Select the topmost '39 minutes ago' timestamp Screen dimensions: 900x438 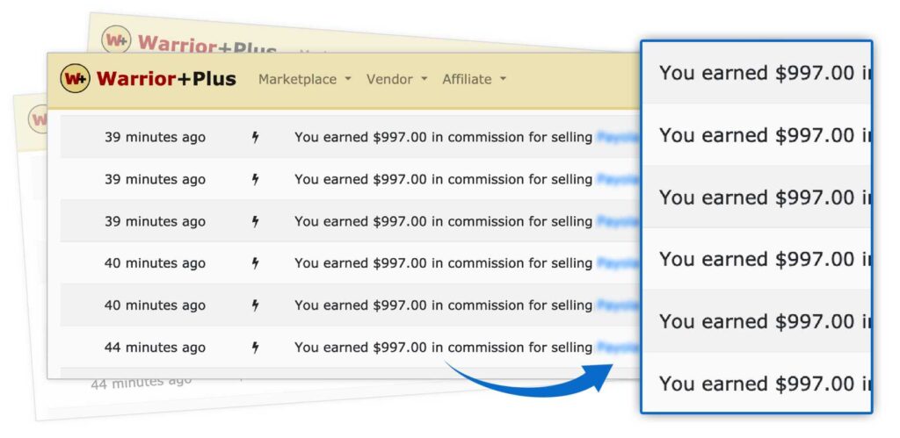[x=155, y=138]
